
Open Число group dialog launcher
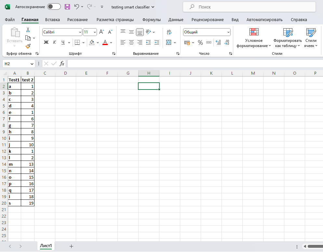click(231, 54)
